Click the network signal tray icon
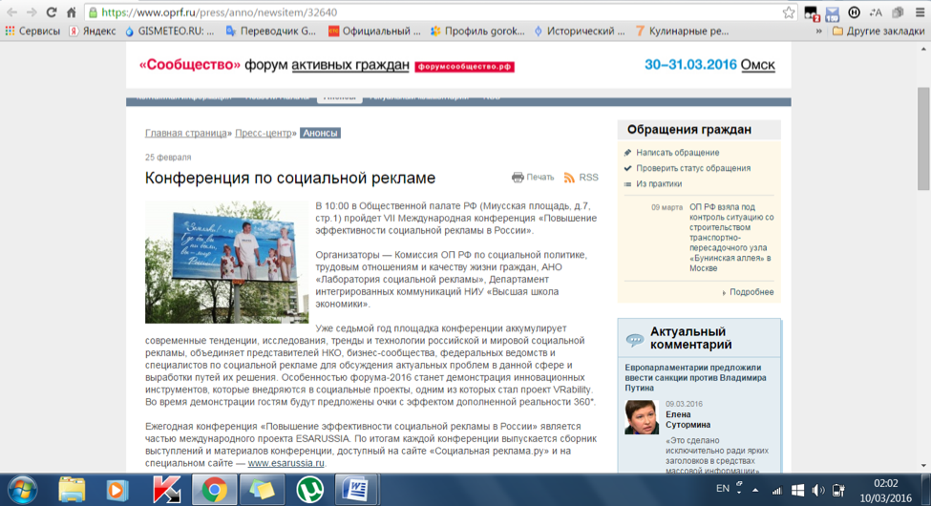This screenshot has height=506, width=931. pos(776,491)
